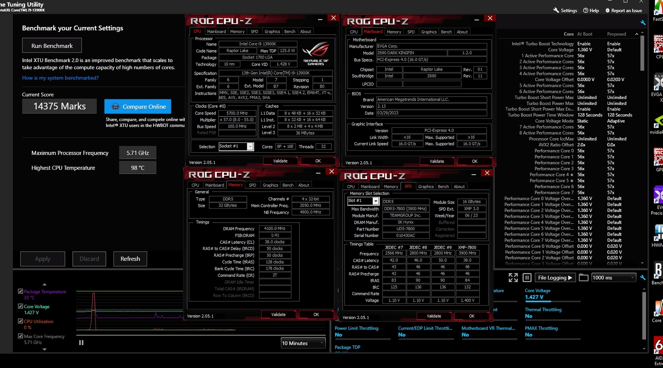Toggle Core Voltage monitor checkbox

(x=20, y=306)
